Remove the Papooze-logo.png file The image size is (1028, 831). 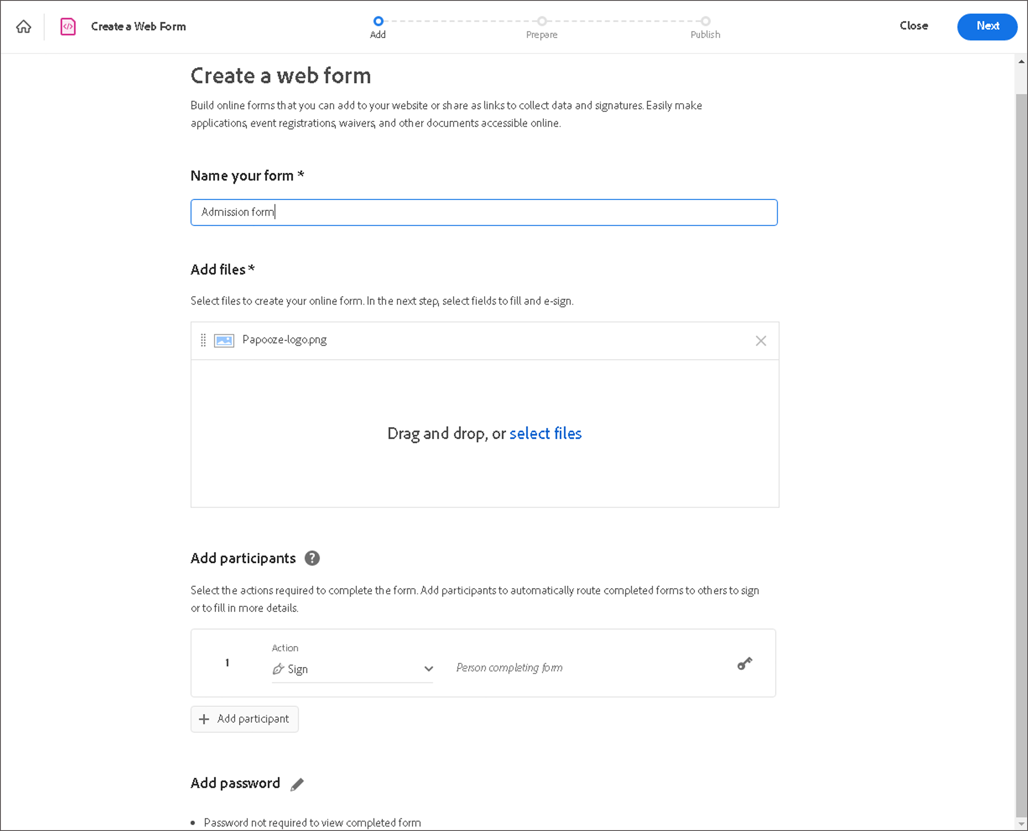click(760, 341)
